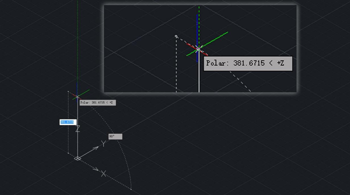Viewport: 350px width, 195px height.
Task: Click the enlarged crosshair center in inset
Action: pyautogui.click(x=198, y=49)
